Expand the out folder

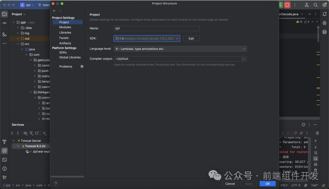[x=18, y=39]
